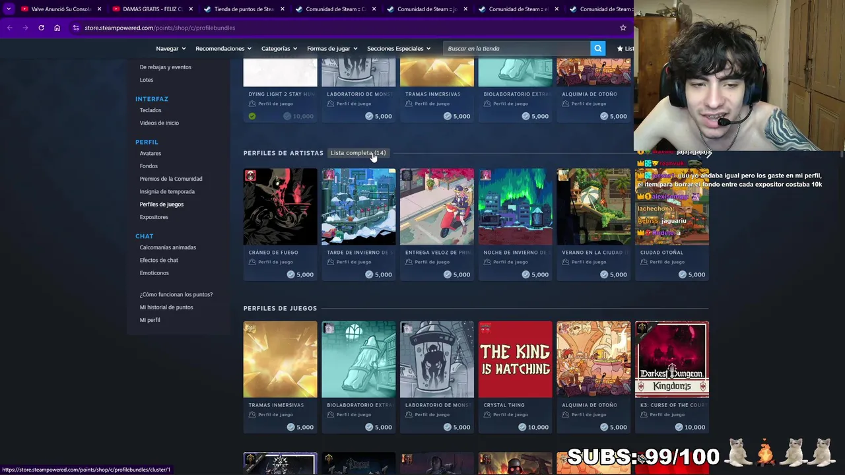Open Expositores in the sidebar
Image resolution: width=845 pixels, height=475 pixels.
[x=154, y=217]
